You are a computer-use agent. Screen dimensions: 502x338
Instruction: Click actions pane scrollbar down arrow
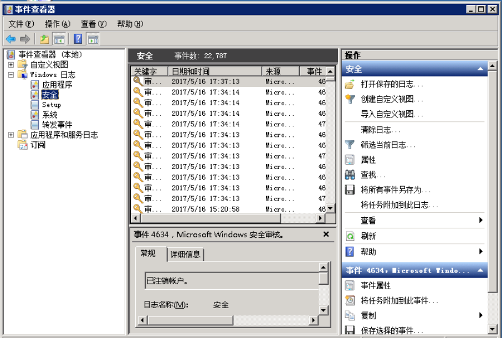pyautogui.click(x=493, y=329)
